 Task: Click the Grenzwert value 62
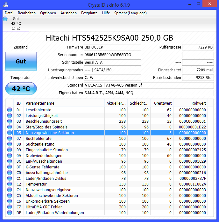pos(169,110)
